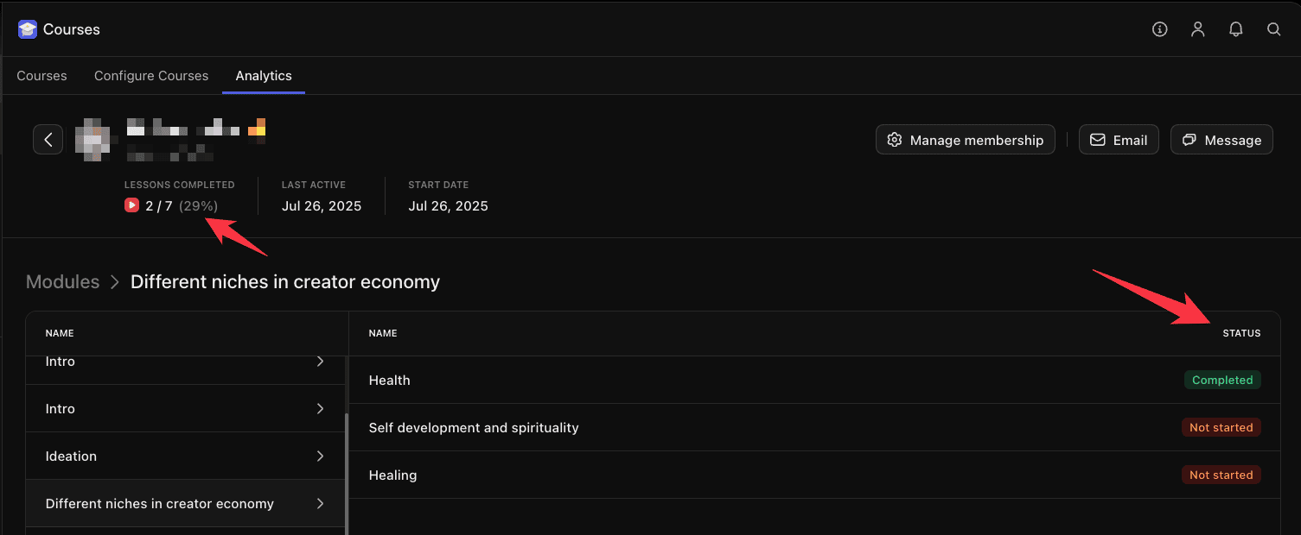Image resolution: width=1301 pixels, height=535 pixels.
Task: Click the Message button
Action: [x=1221, y=139]
